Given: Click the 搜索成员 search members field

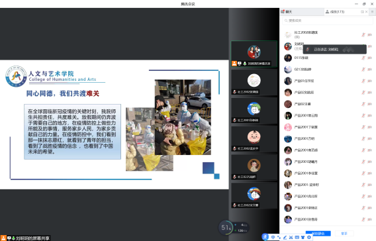Looking at the screenshot, I should pos(327,21).
